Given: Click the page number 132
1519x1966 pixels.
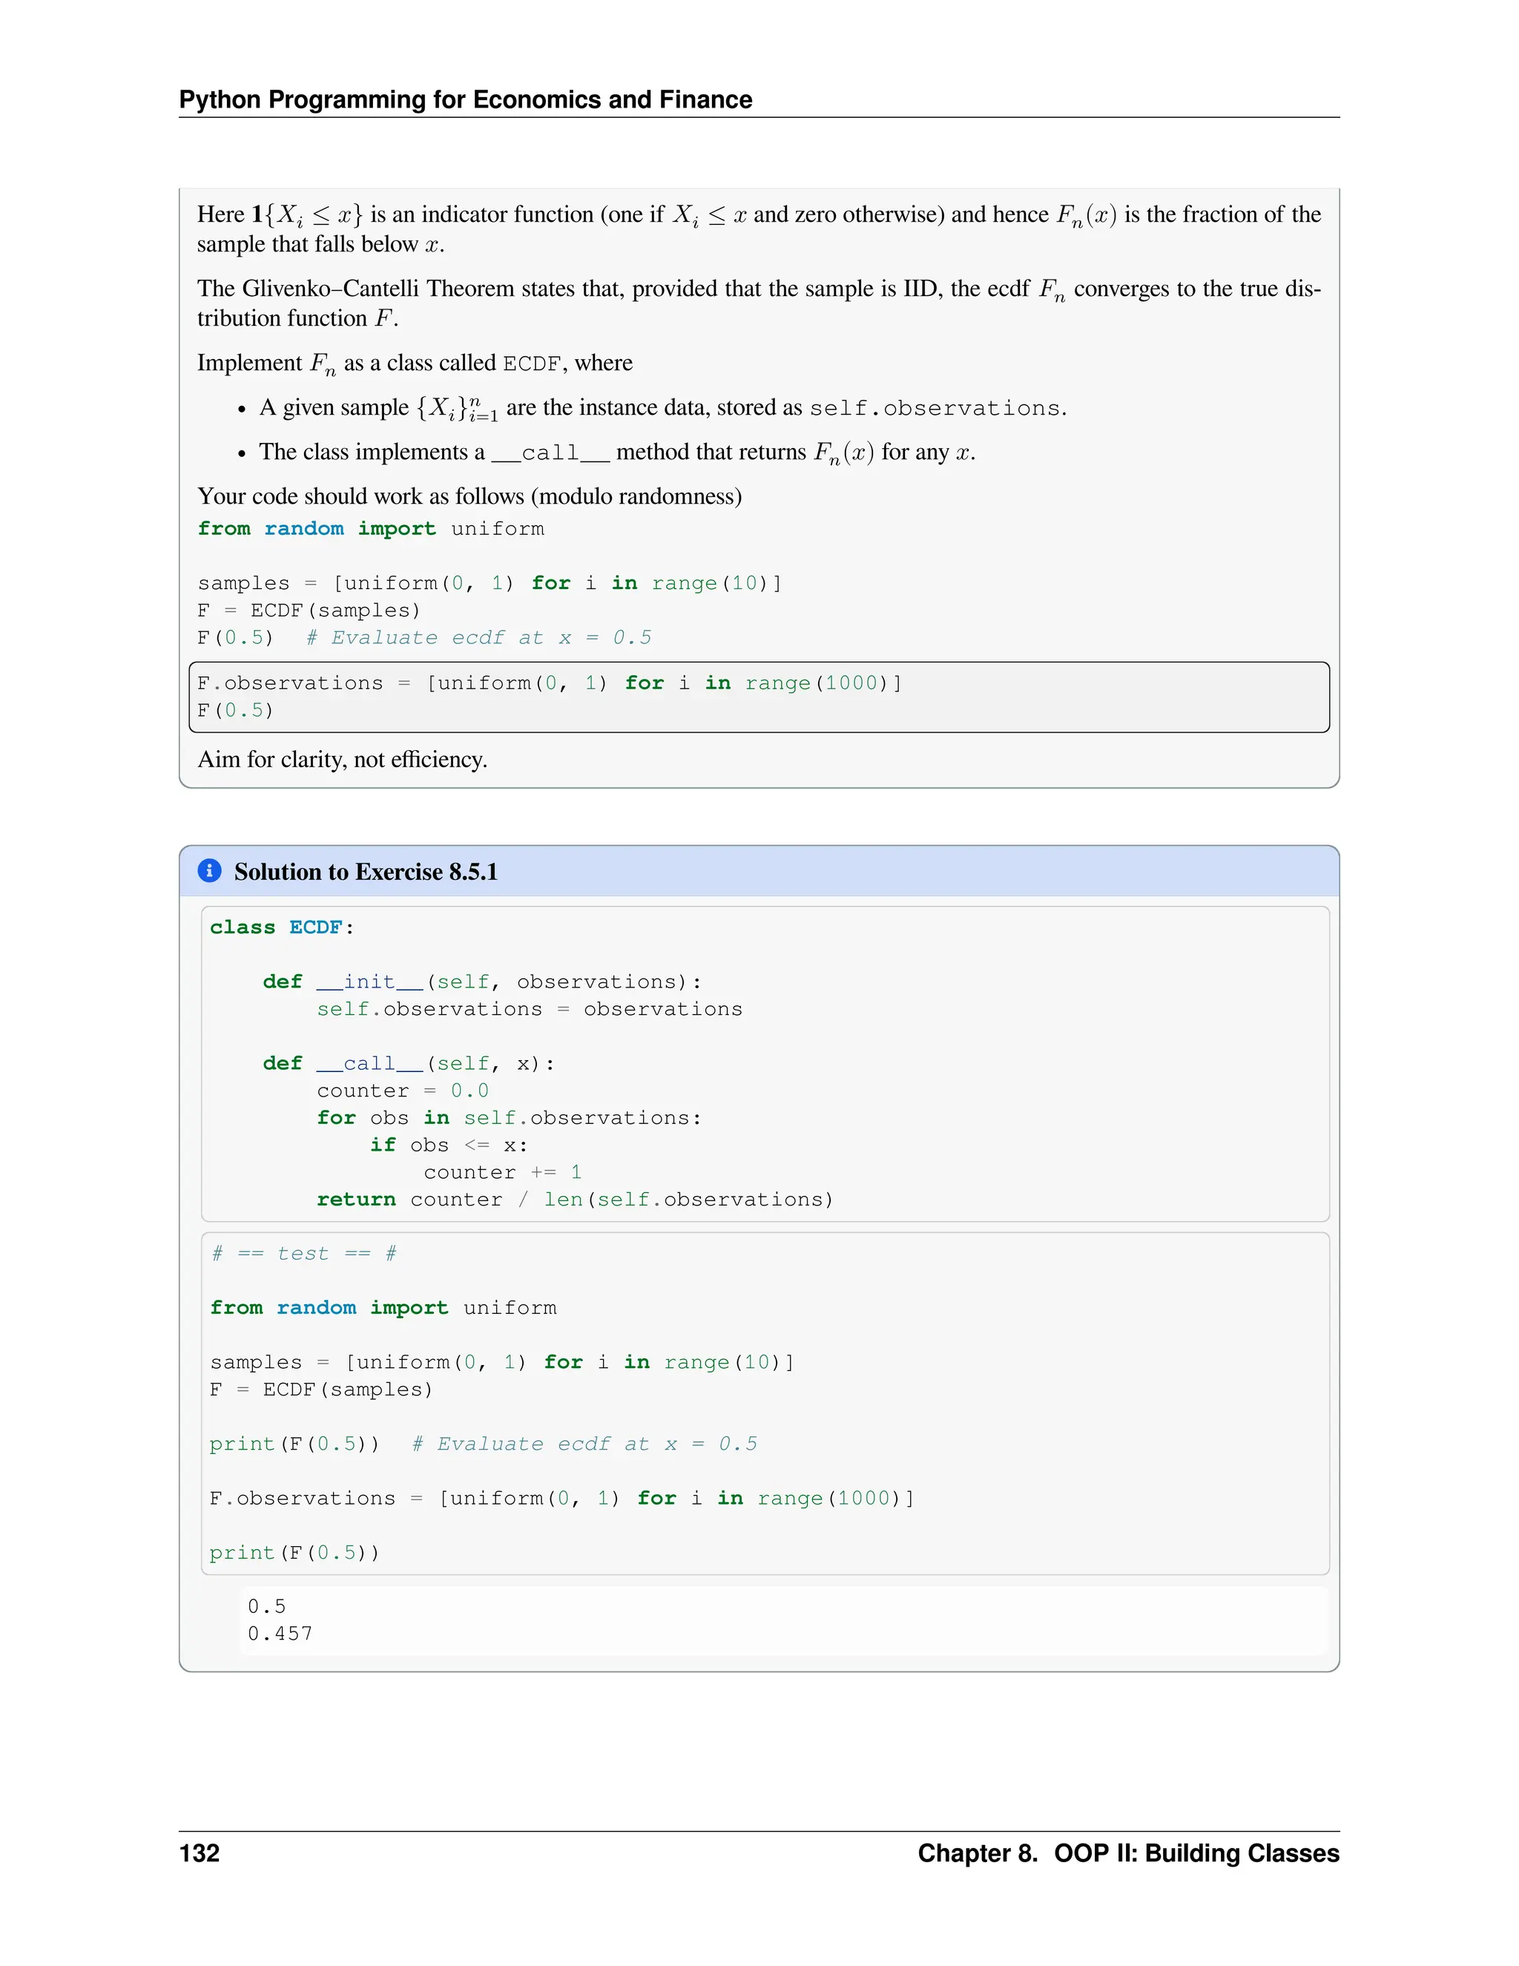Looking at the screenshot, I should 200,1852.
